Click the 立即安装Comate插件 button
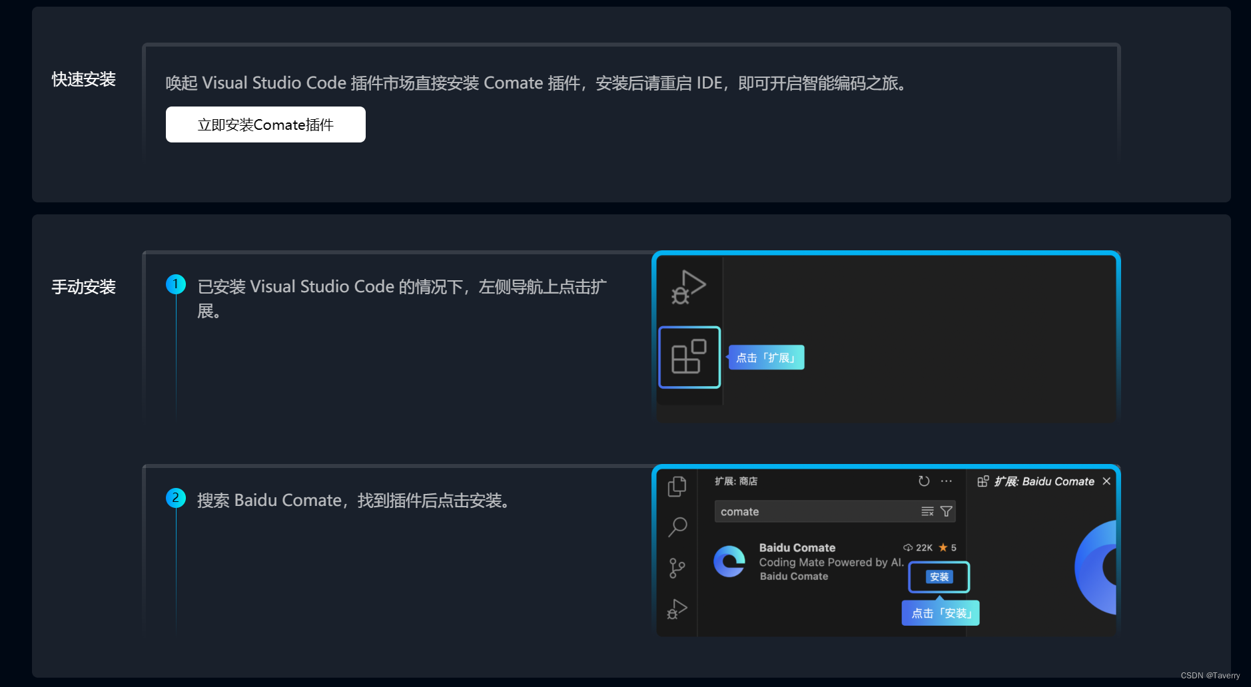1251x687 pixels. [265, 124]
